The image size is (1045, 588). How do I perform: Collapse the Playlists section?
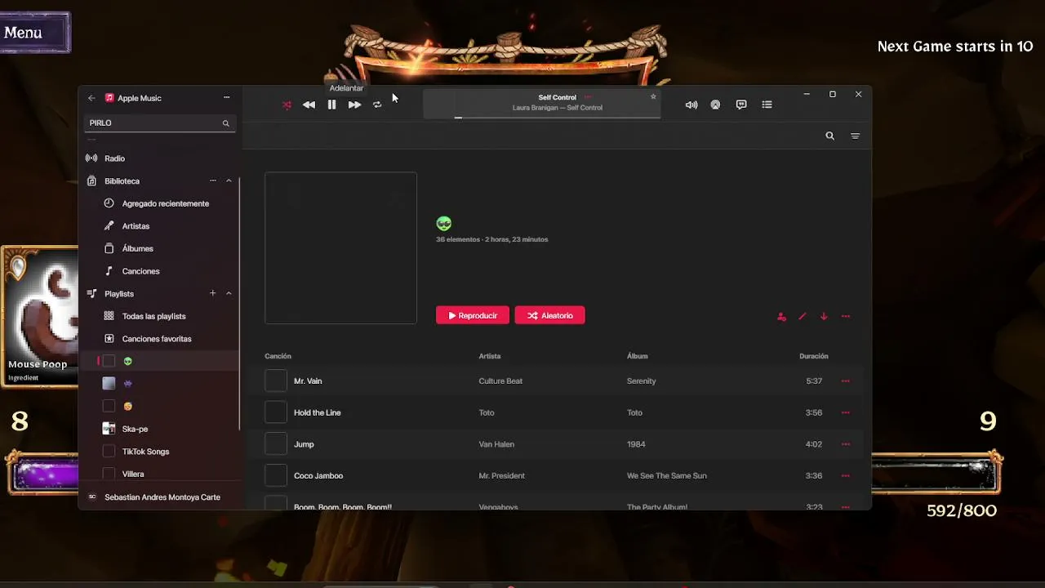(x=229, y=294)
